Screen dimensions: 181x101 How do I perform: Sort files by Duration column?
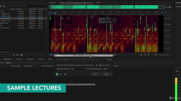point(19,9)
